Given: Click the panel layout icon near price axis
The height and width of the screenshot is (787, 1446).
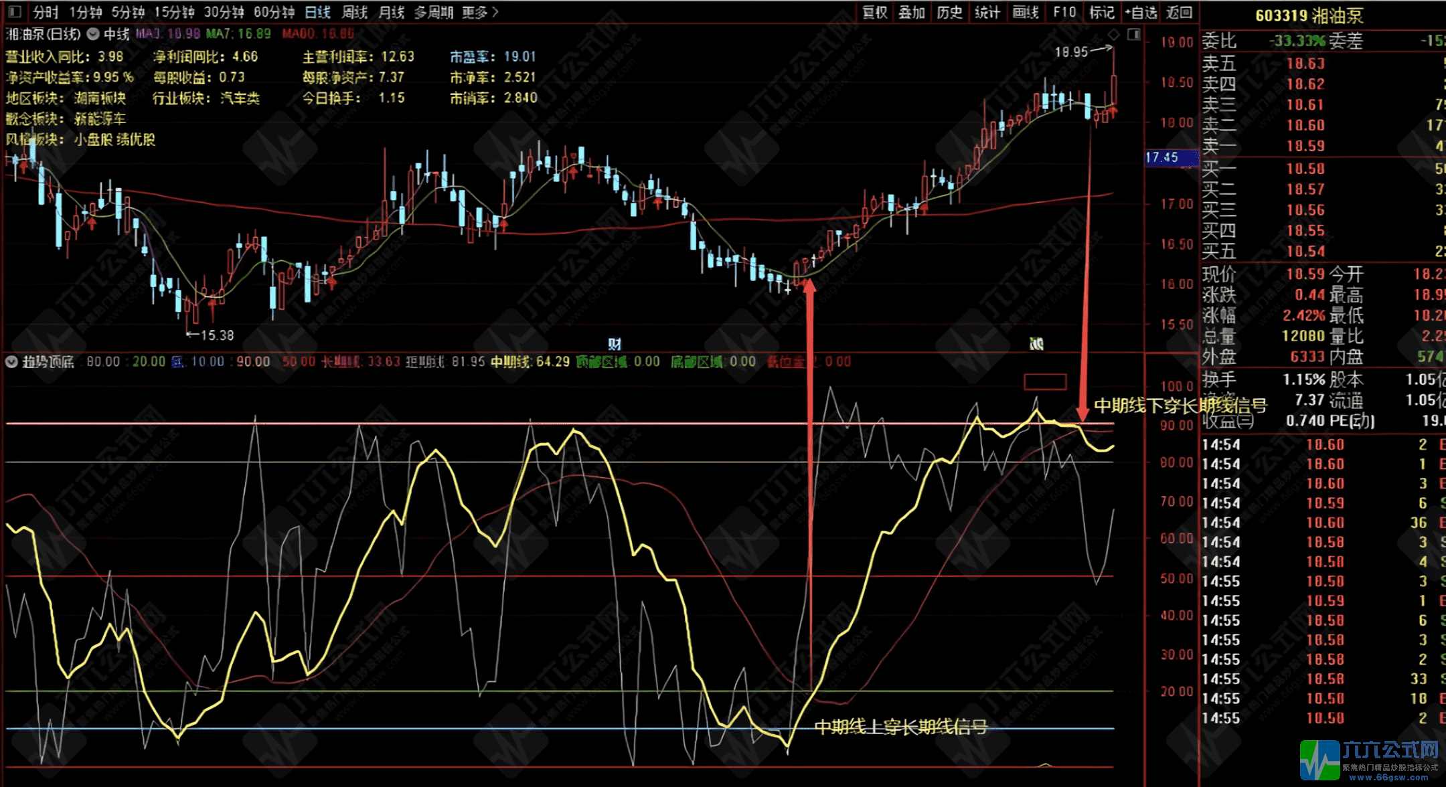Looking at the screenshot, I should click(1134, 34).
